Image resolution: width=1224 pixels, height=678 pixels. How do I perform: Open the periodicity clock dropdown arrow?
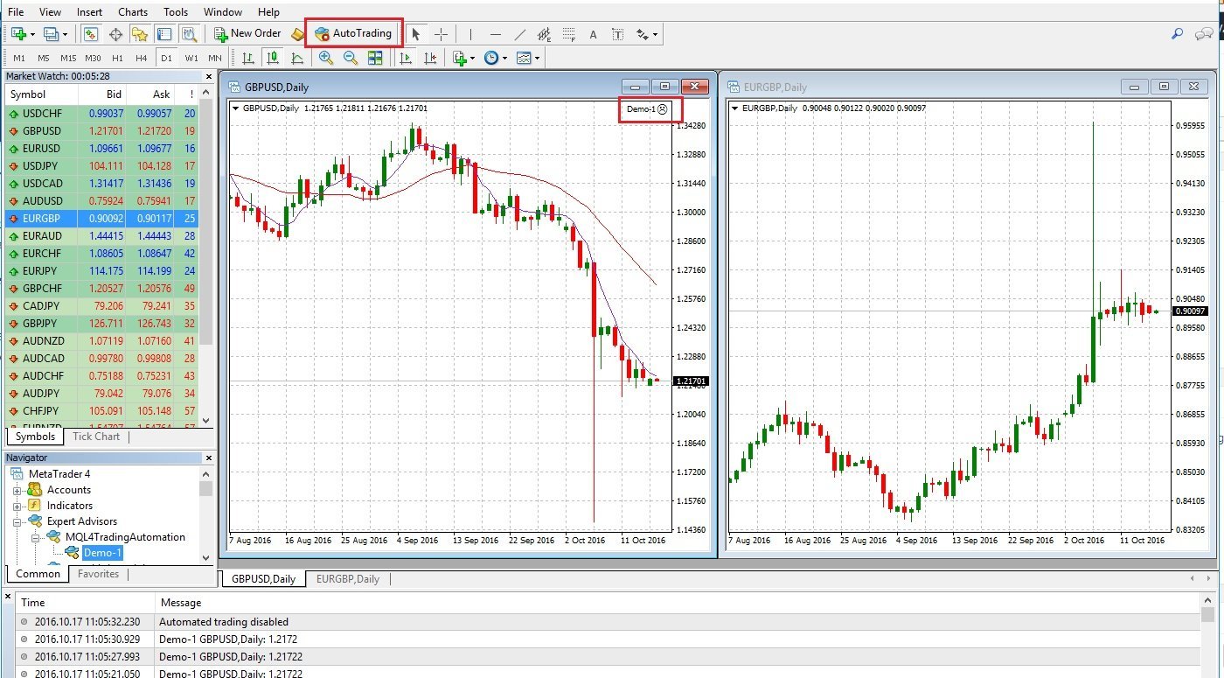(505, 59)
